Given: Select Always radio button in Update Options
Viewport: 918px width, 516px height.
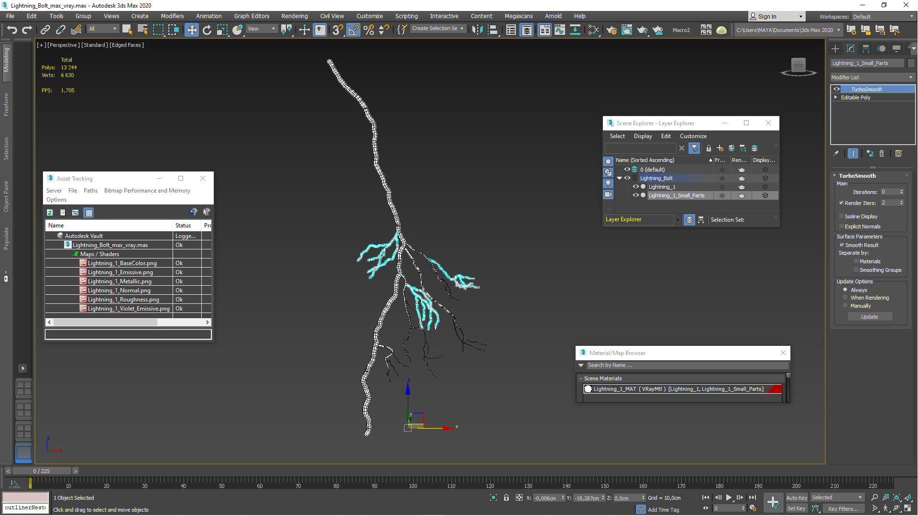Looking at the screenshot, I should (845, 289).
